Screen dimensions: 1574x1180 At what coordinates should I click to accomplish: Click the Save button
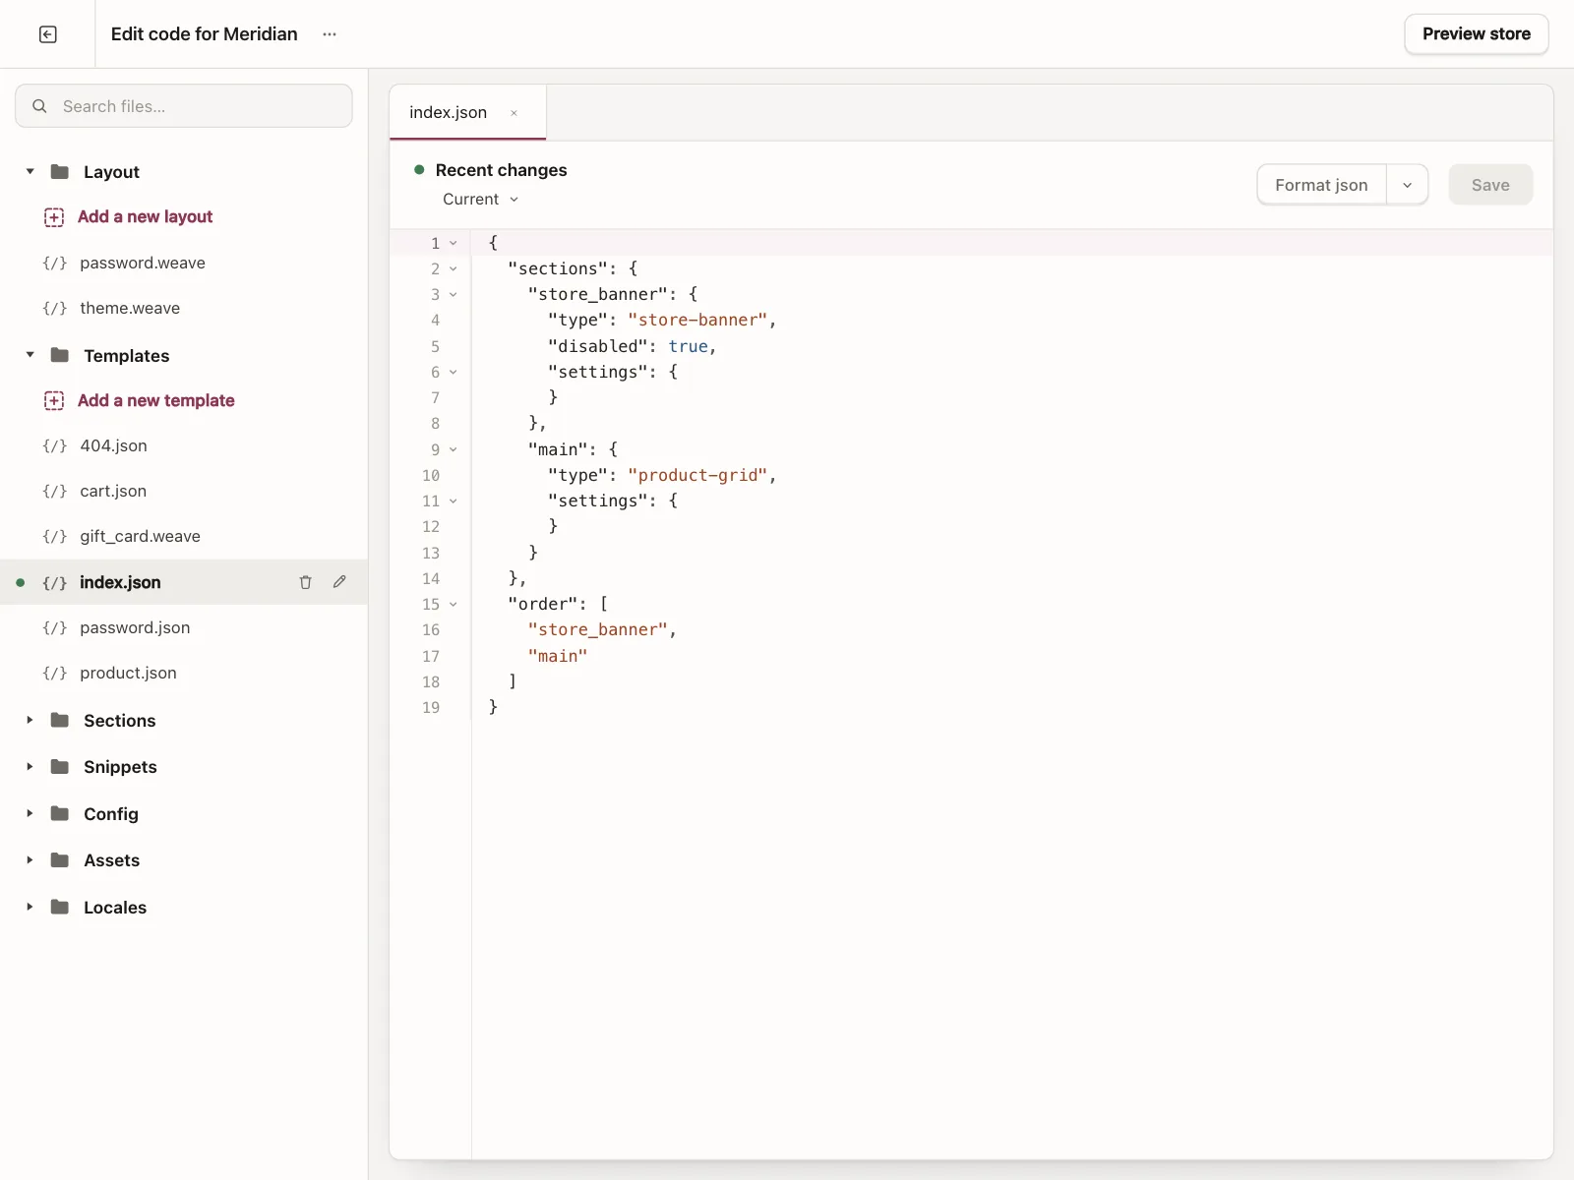click(1490, 185)
